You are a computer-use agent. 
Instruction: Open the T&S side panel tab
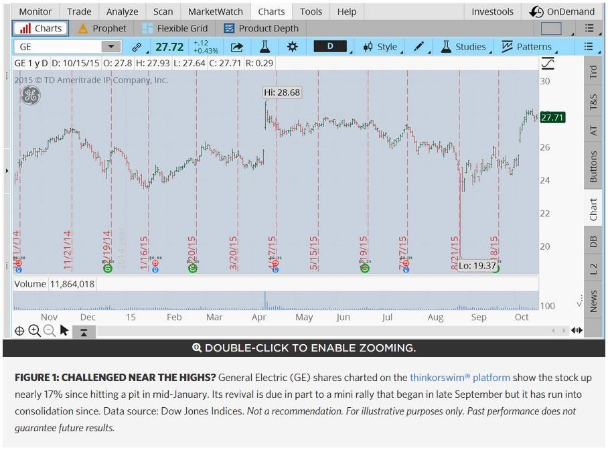(x=593, y=102)
